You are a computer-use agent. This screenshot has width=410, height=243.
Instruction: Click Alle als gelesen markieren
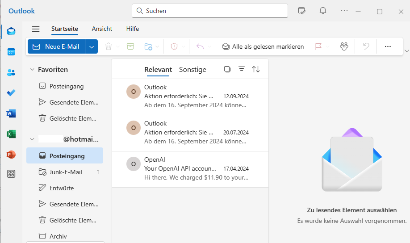tap(263, 46)
